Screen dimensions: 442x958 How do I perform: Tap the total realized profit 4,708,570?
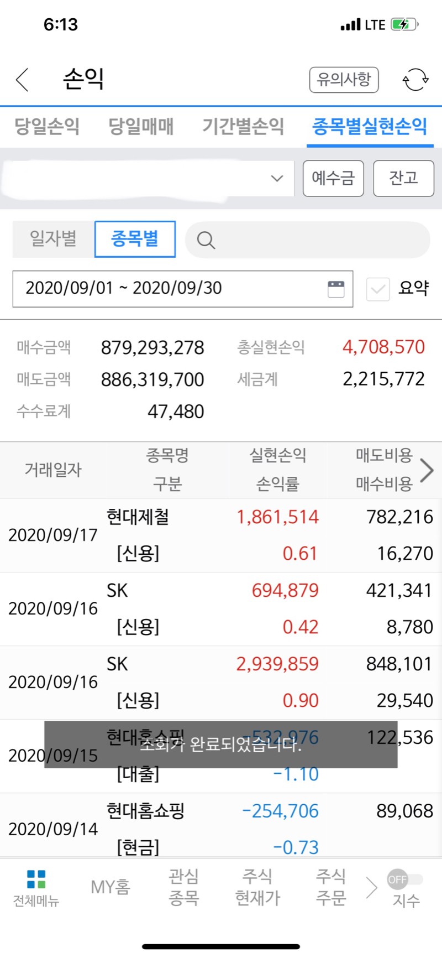tap(383, 347)
